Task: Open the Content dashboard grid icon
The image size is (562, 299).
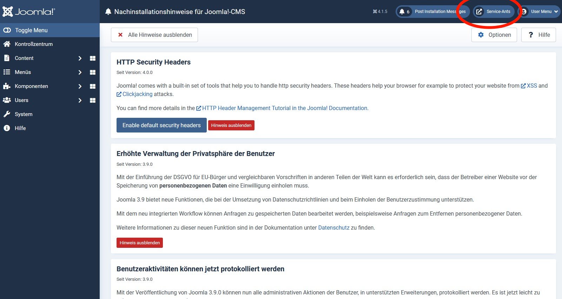Action: 93,58
